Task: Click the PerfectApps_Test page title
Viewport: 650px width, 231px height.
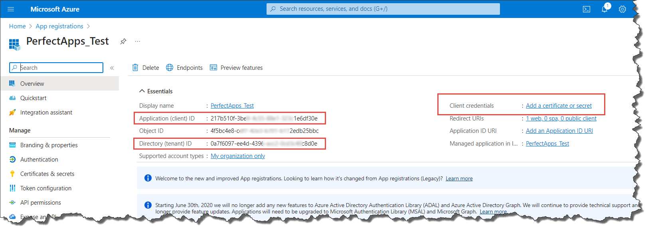Action: (x=67, y=41)
